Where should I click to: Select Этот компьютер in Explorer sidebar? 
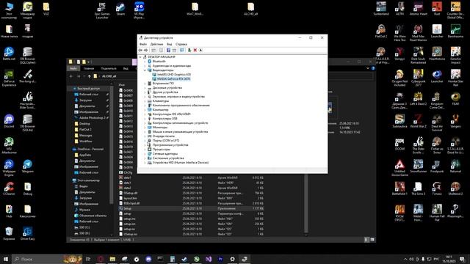[88, 180]
